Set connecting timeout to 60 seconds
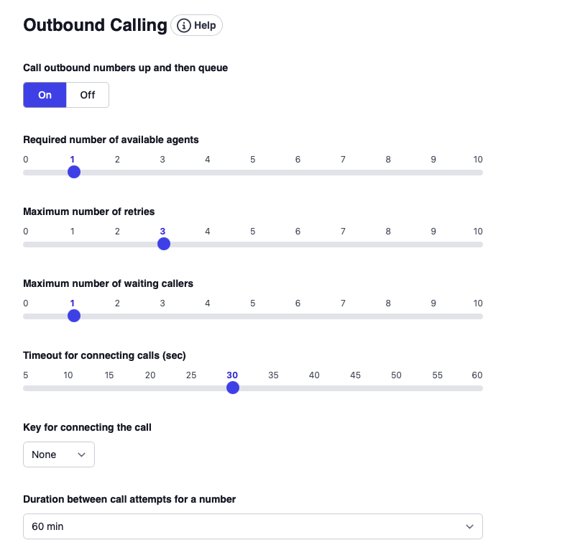Image resolution: width=570 pixels, height=553 pixels. pos(478,388)
